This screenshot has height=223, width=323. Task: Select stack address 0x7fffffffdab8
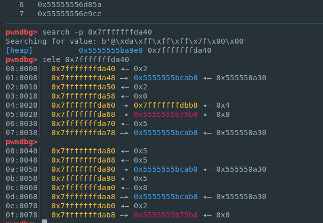pos(83,215)
